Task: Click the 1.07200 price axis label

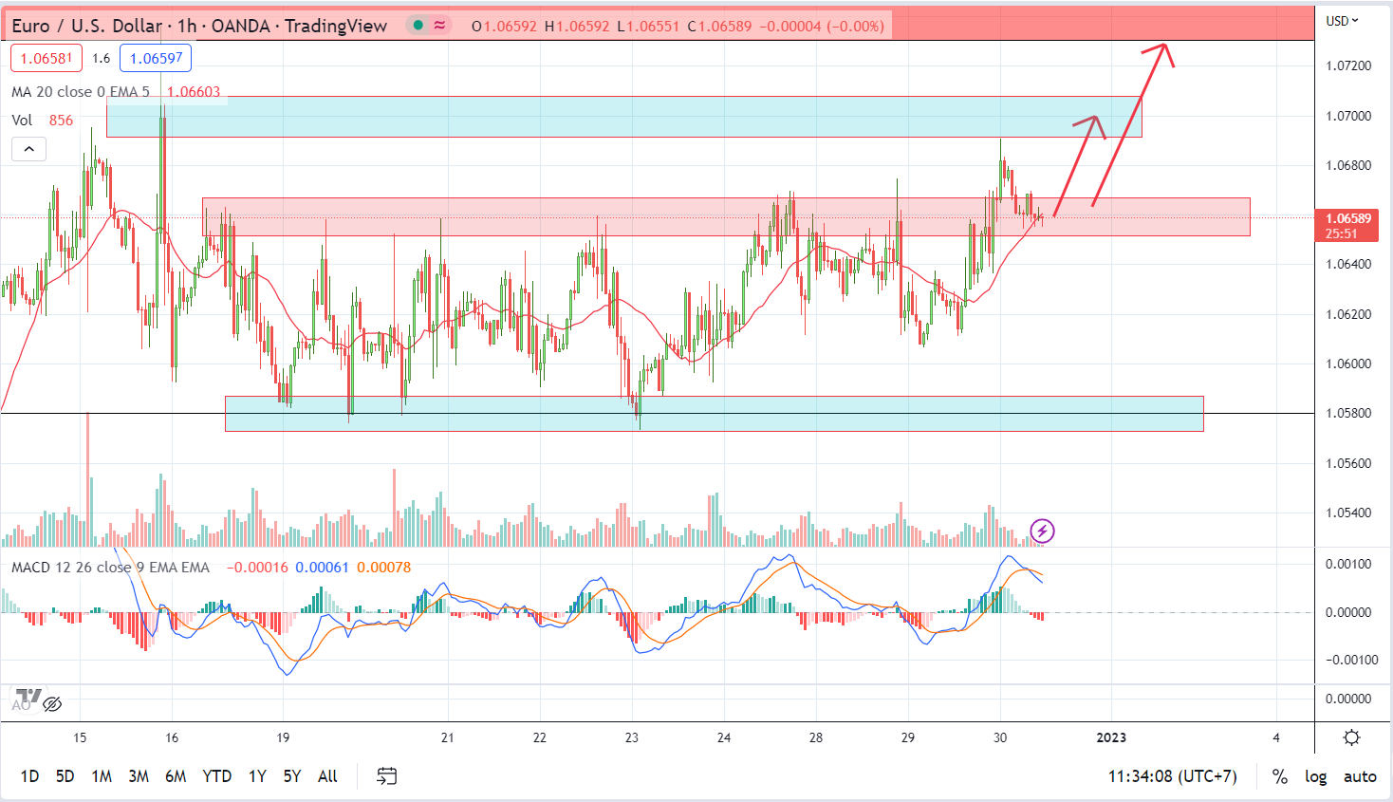Action: pyautogui.click(x=1348, y=65)
